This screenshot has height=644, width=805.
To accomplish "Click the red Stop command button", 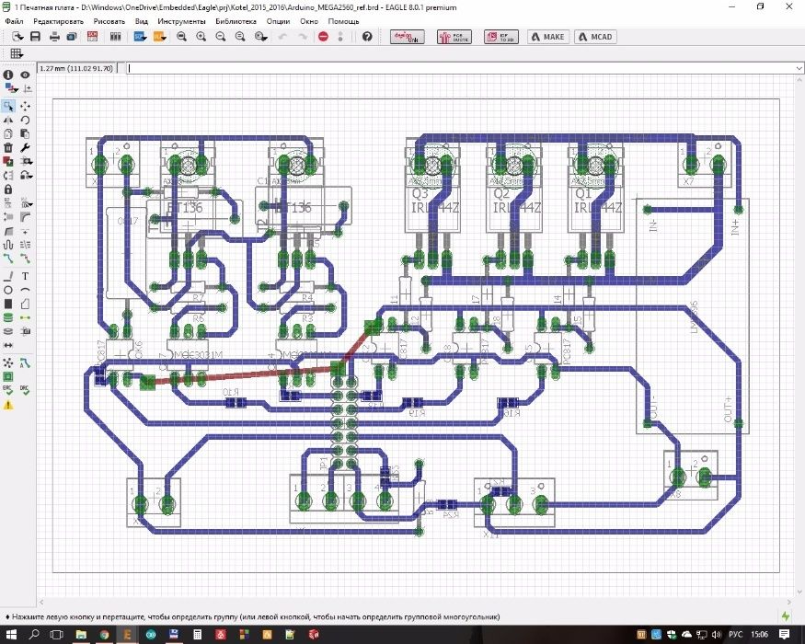I will point(324,37).
